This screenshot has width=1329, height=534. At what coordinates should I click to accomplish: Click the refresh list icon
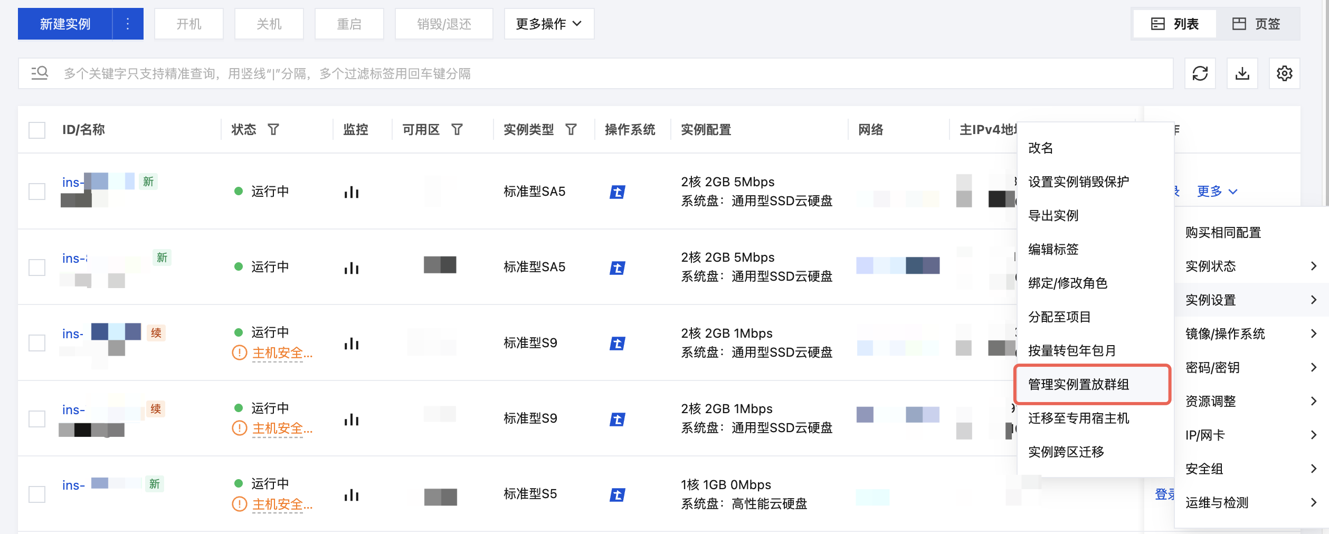pyautogui.click(x=1200, y=73)
